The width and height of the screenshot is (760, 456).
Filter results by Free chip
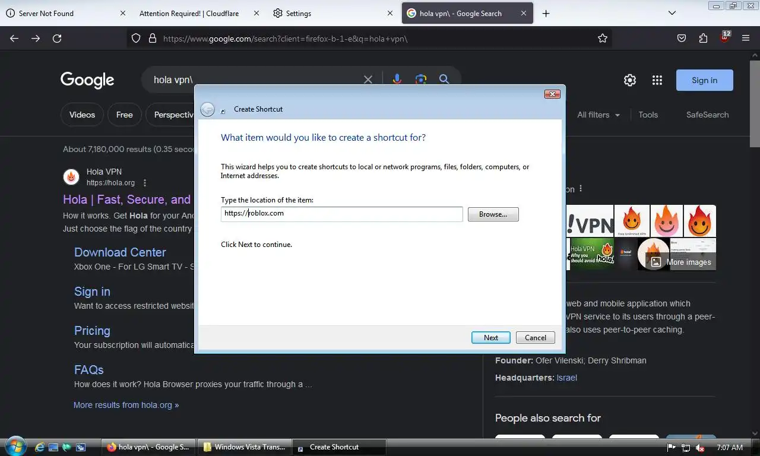coord(125,115)
